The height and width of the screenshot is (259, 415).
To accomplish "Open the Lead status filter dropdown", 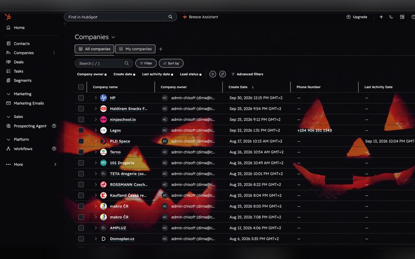I will [x=191, y=74].
